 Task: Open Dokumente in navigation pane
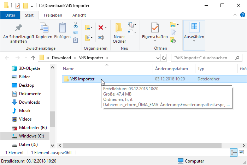pyautogui.click(x=27, y=94)
